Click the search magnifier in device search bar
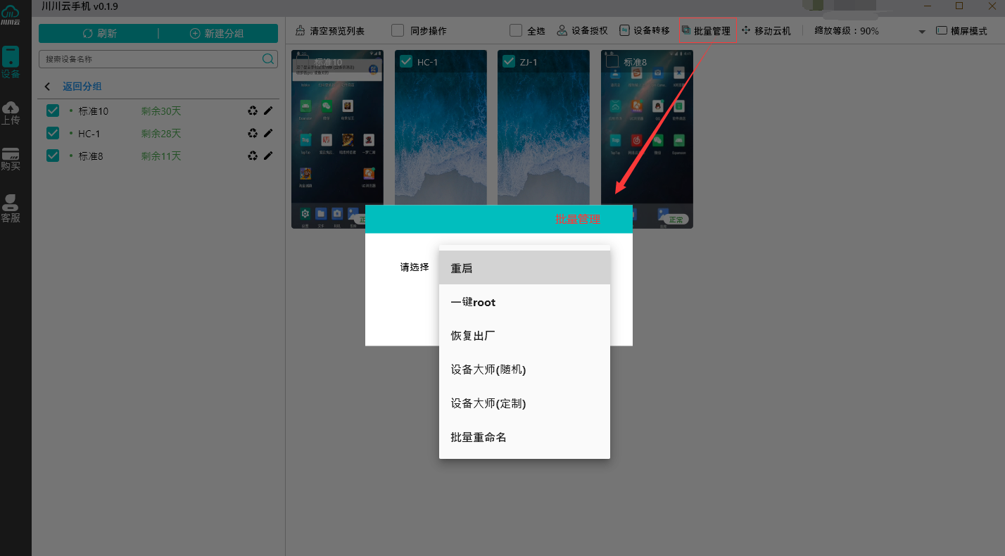The image size is (1005, 556). point(268,59)
